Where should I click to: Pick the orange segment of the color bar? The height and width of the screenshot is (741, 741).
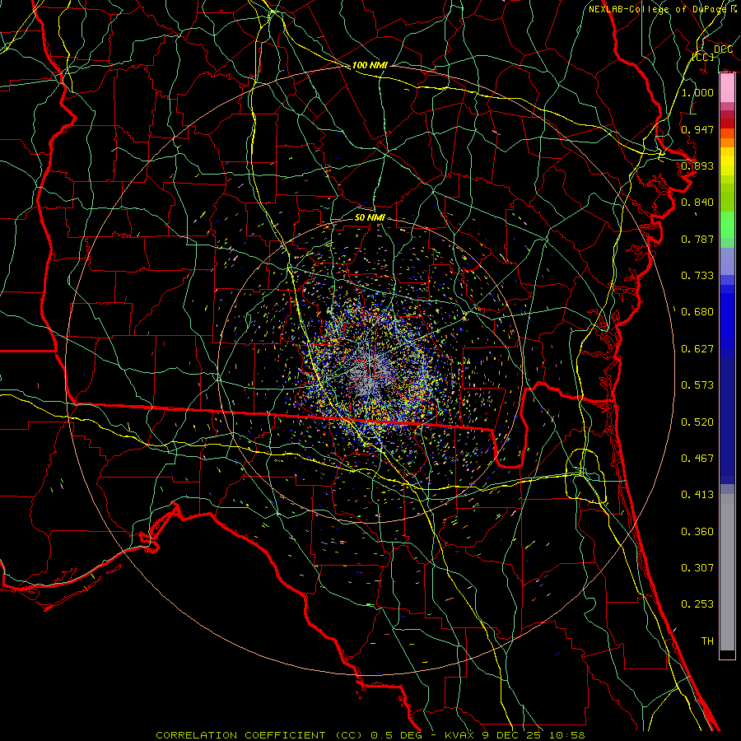click(x=727, y=142)
